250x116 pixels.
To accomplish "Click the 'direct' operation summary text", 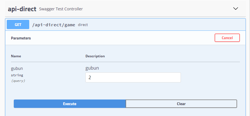I will pos(83,25).
